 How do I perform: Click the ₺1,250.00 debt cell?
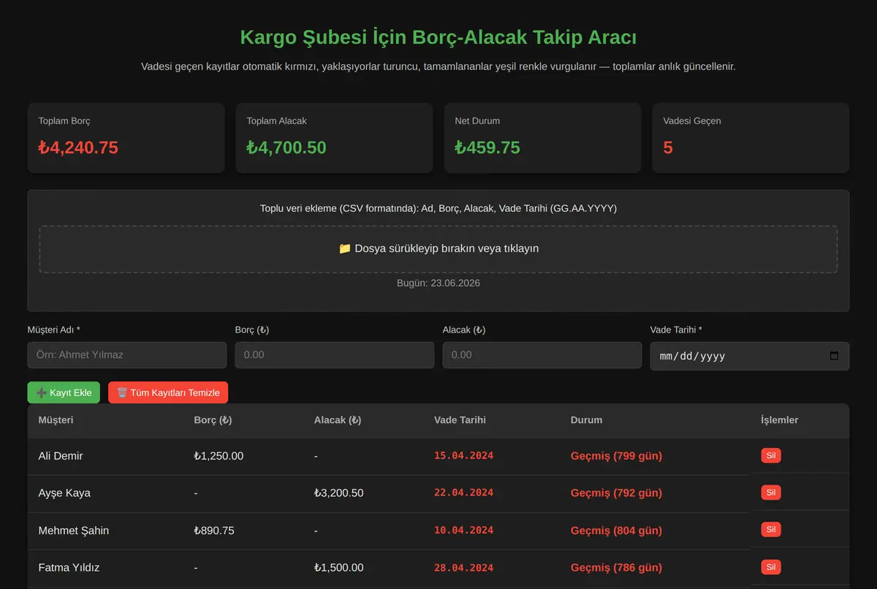(x=219, y=456)
